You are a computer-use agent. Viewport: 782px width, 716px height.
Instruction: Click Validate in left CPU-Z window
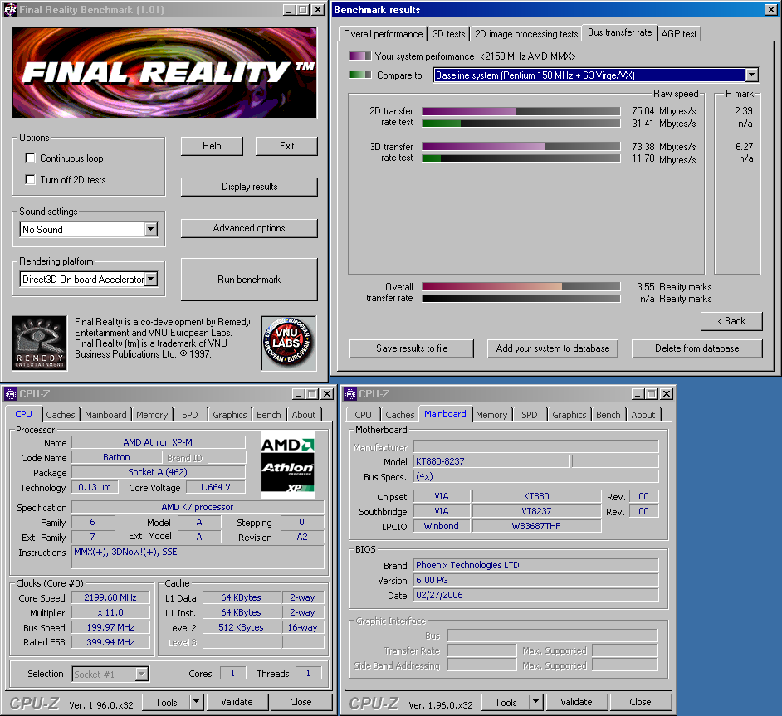pos(237,702)
